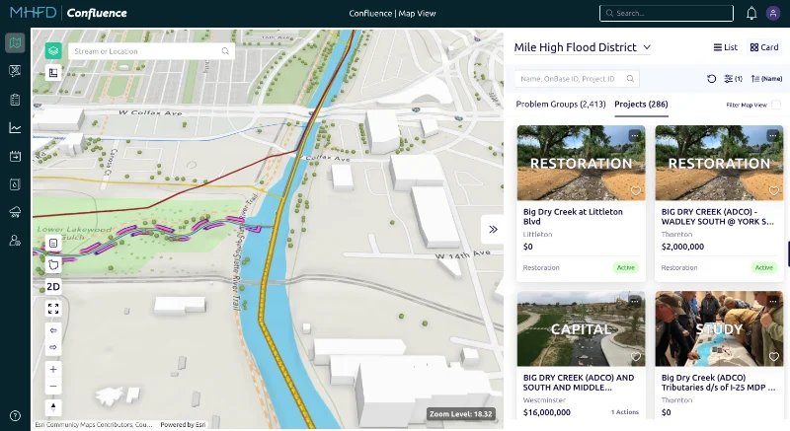Open the user profile avatar
Screen dimensions: 790x431
773,13
